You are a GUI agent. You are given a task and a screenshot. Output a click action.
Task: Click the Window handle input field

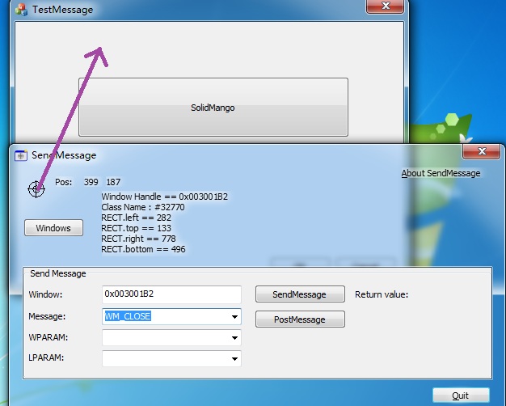171,294
